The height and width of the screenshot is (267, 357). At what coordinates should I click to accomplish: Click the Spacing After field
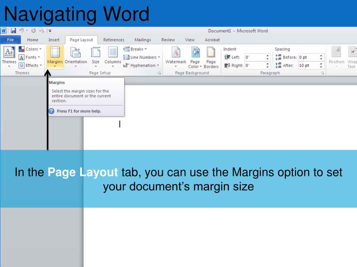pos(308,65)
